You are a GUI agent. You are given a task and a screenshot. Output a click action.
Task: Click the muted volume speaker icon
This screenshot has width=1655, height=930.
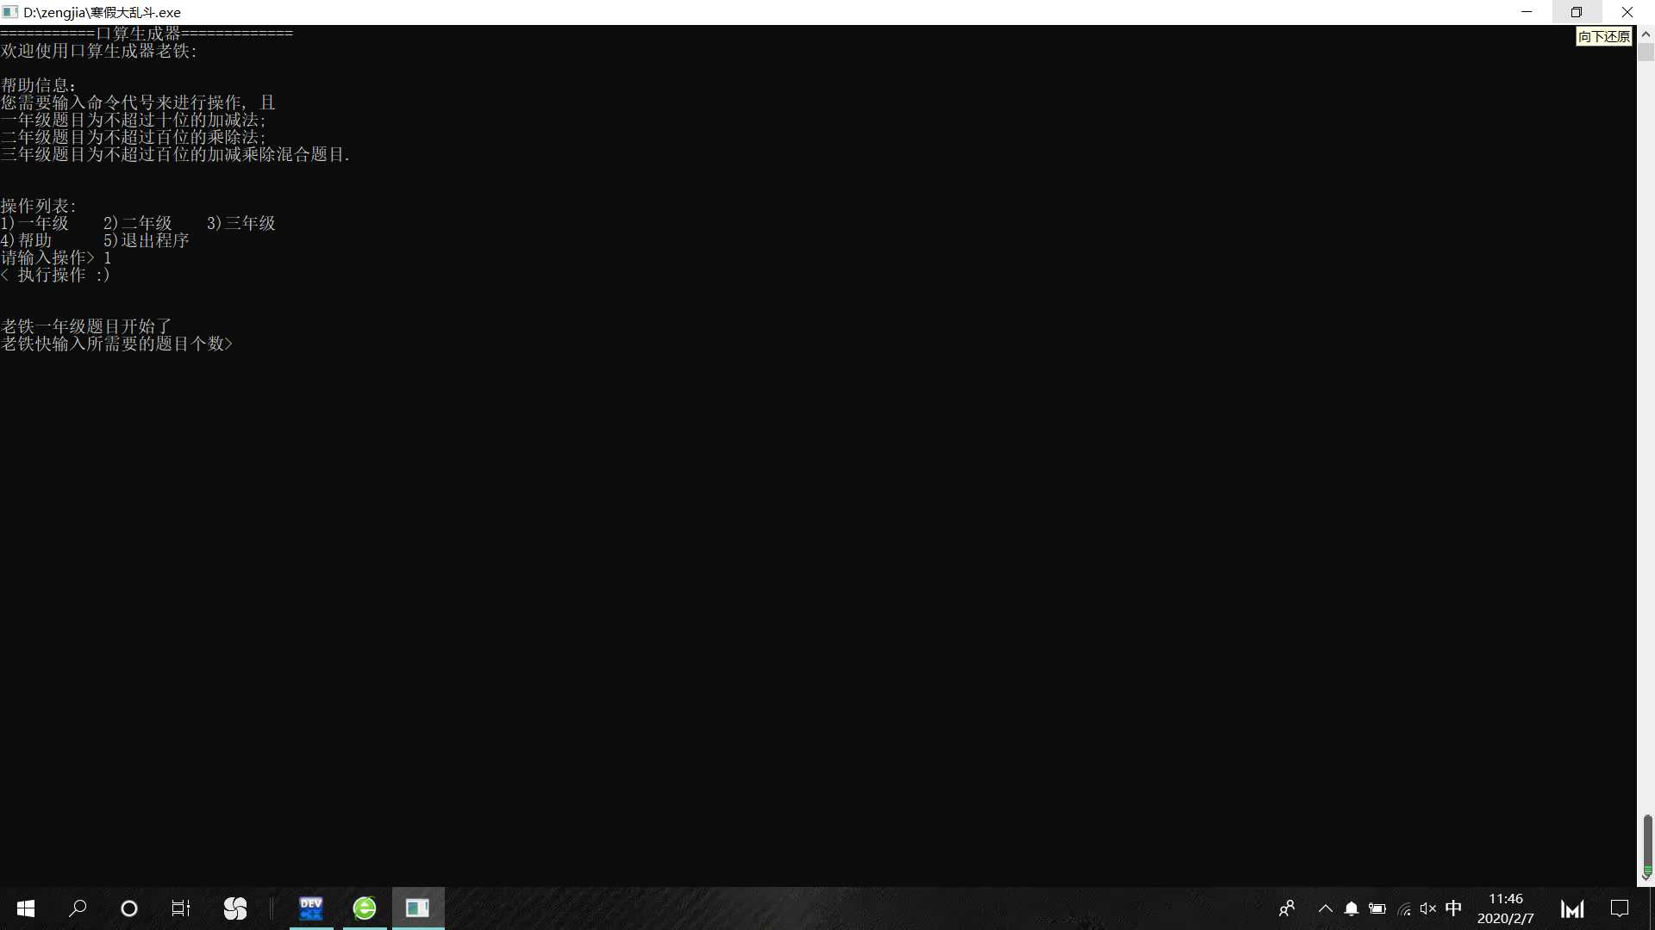pos(1428,908)
